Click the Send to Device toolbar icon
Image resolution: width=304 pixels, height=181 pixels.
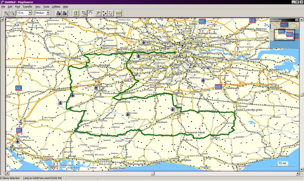pyautogui.click(x=59, y=13)
